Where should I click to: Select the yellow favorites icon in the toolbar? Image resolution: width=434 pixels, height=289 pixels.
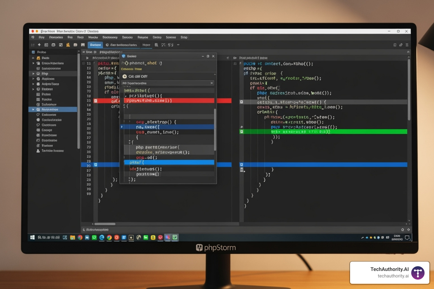(x=68, y=45)
